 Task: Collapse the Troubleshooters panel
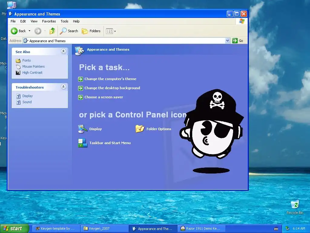63,87
